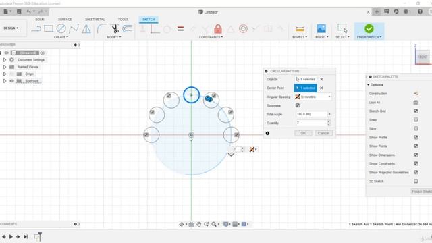This screenshot has width=432, height=243.
Task: Enable the Snap checkbox
Action: pos(416,120)
